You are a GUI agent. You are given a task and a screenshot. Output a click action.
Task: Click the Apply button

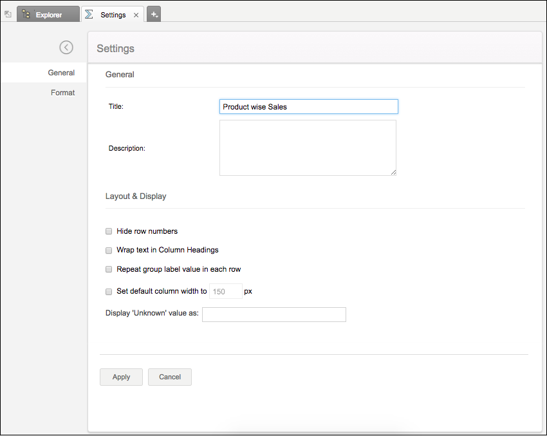[x=121, y=377]
